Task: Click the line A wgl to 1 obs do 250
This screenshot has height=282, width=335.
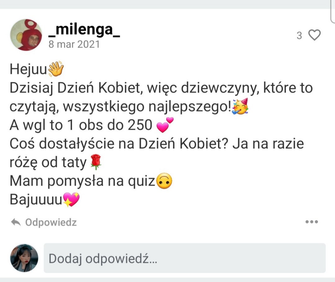Action: click(81, 125)
